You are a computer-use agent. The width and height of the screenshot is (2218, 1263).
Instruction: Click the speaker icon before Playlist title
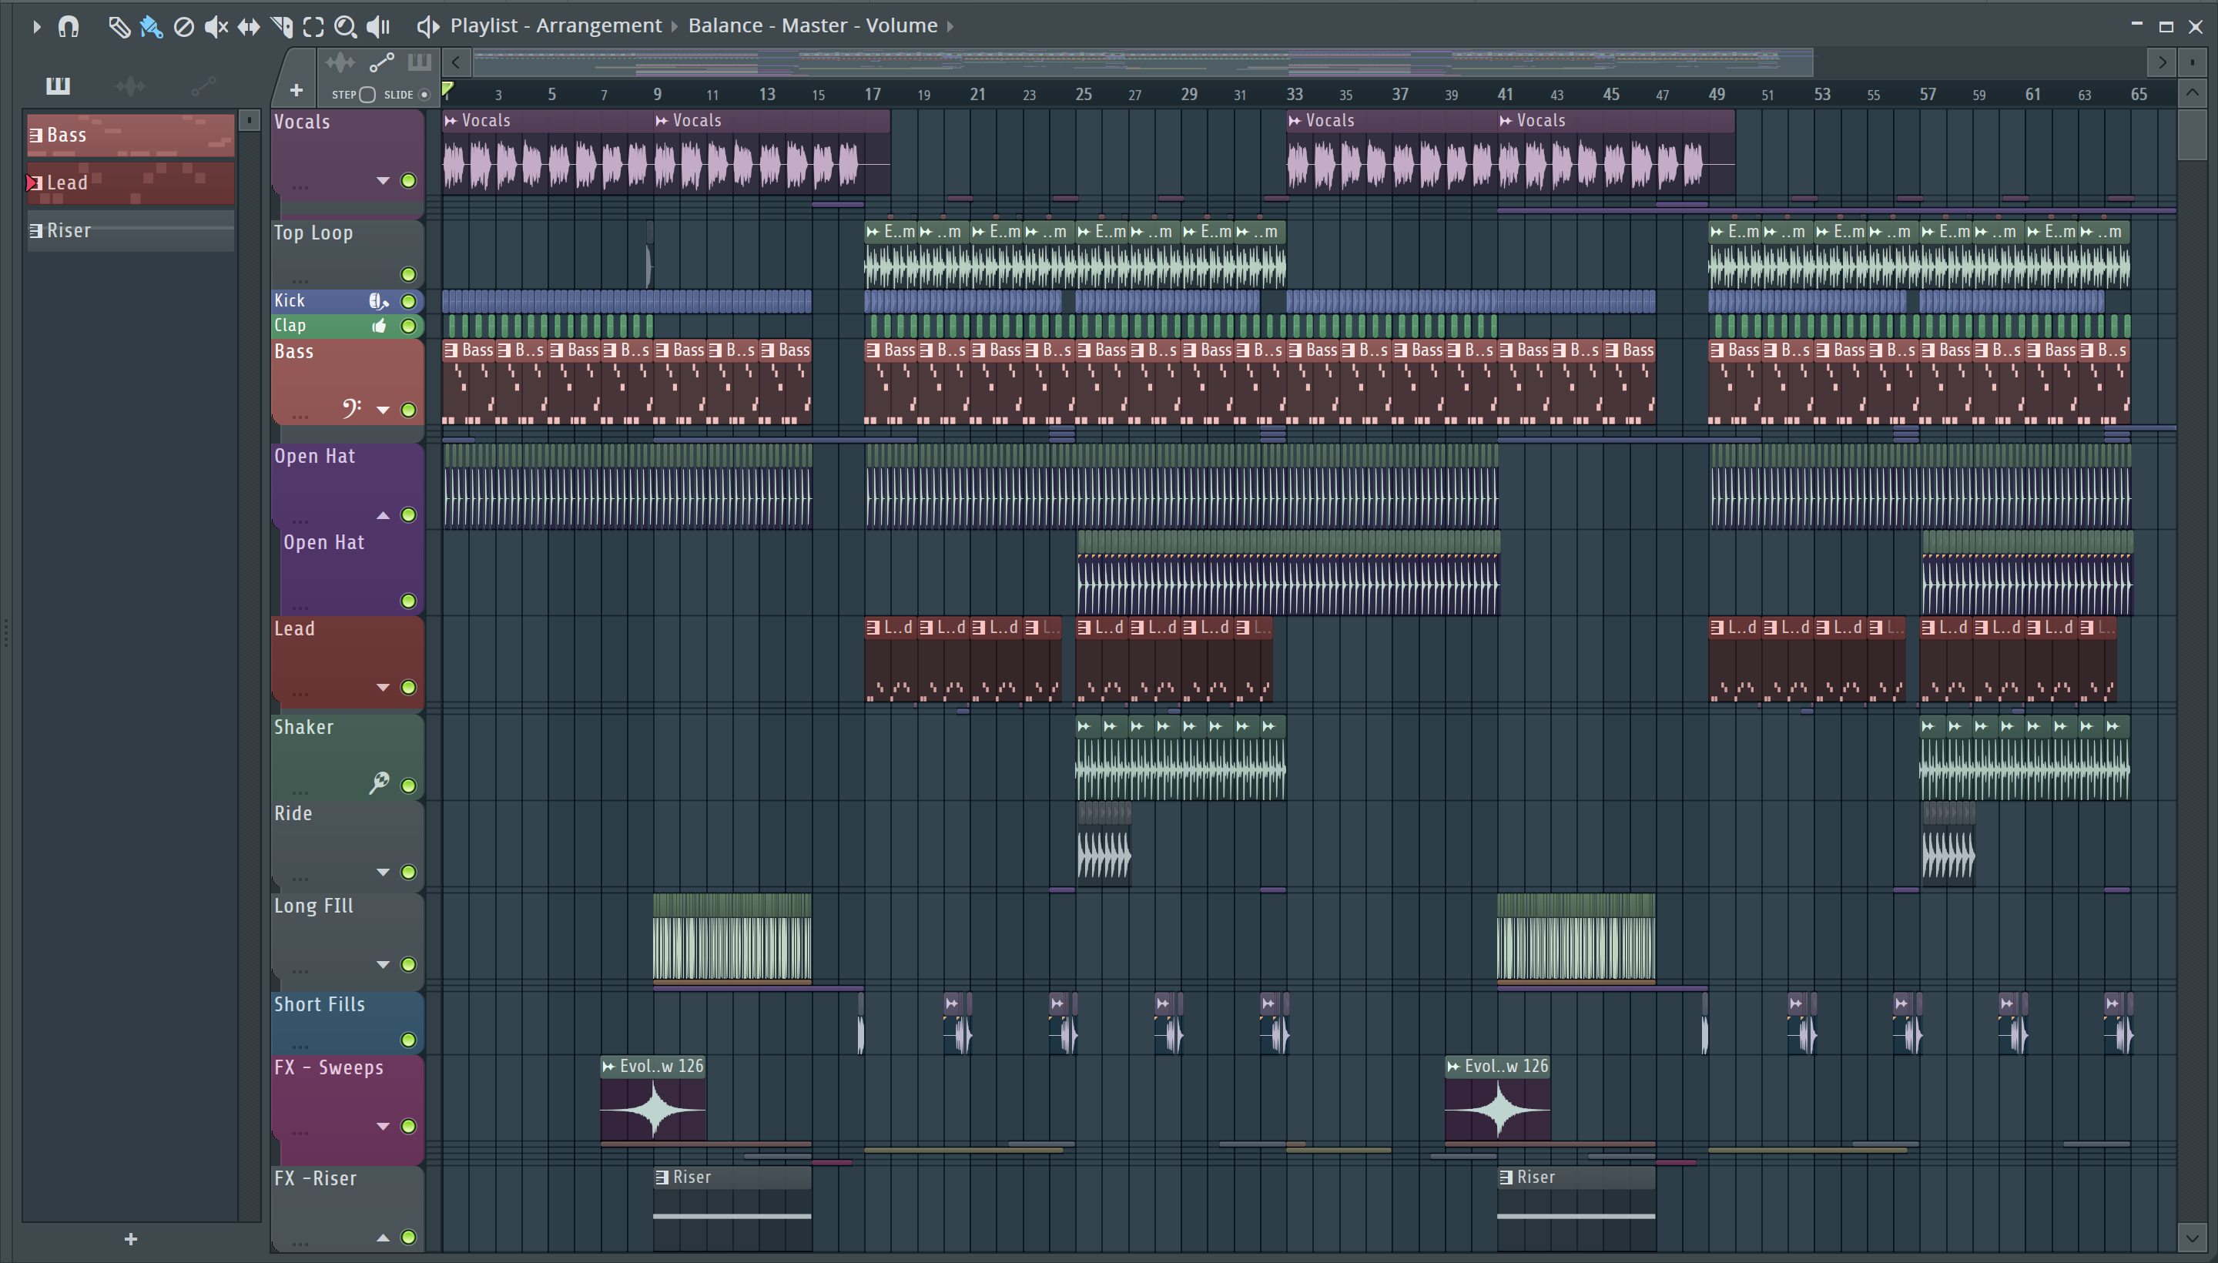click(427, 27)
